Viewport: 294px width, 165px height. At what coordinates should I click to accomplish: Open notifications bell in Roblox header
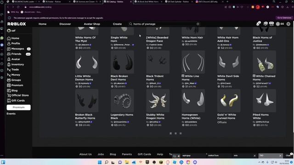pyautogui.click(x=258, y=24)
